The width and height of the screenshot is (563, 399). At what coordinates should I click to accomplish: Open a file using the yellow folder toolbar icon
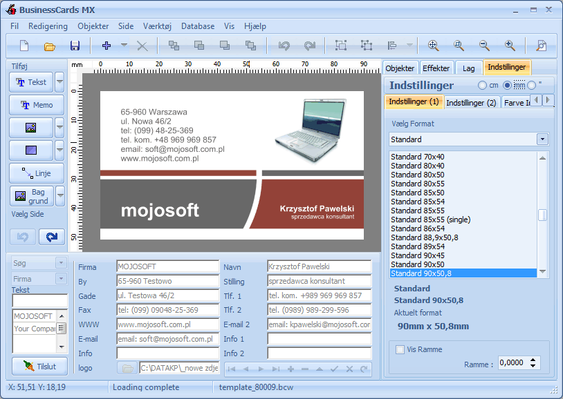[x=50, y=46]
